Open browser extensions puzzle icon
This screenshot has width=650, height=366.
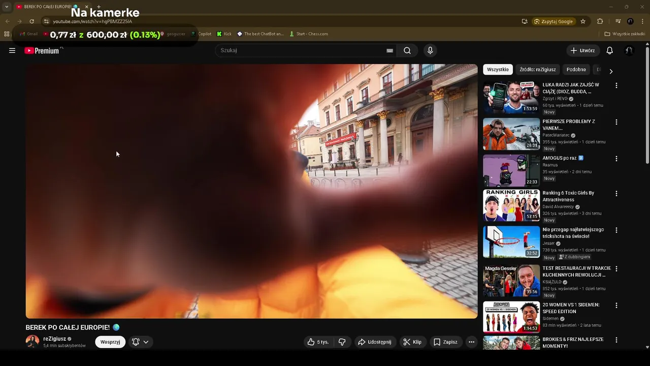point(600,21)
